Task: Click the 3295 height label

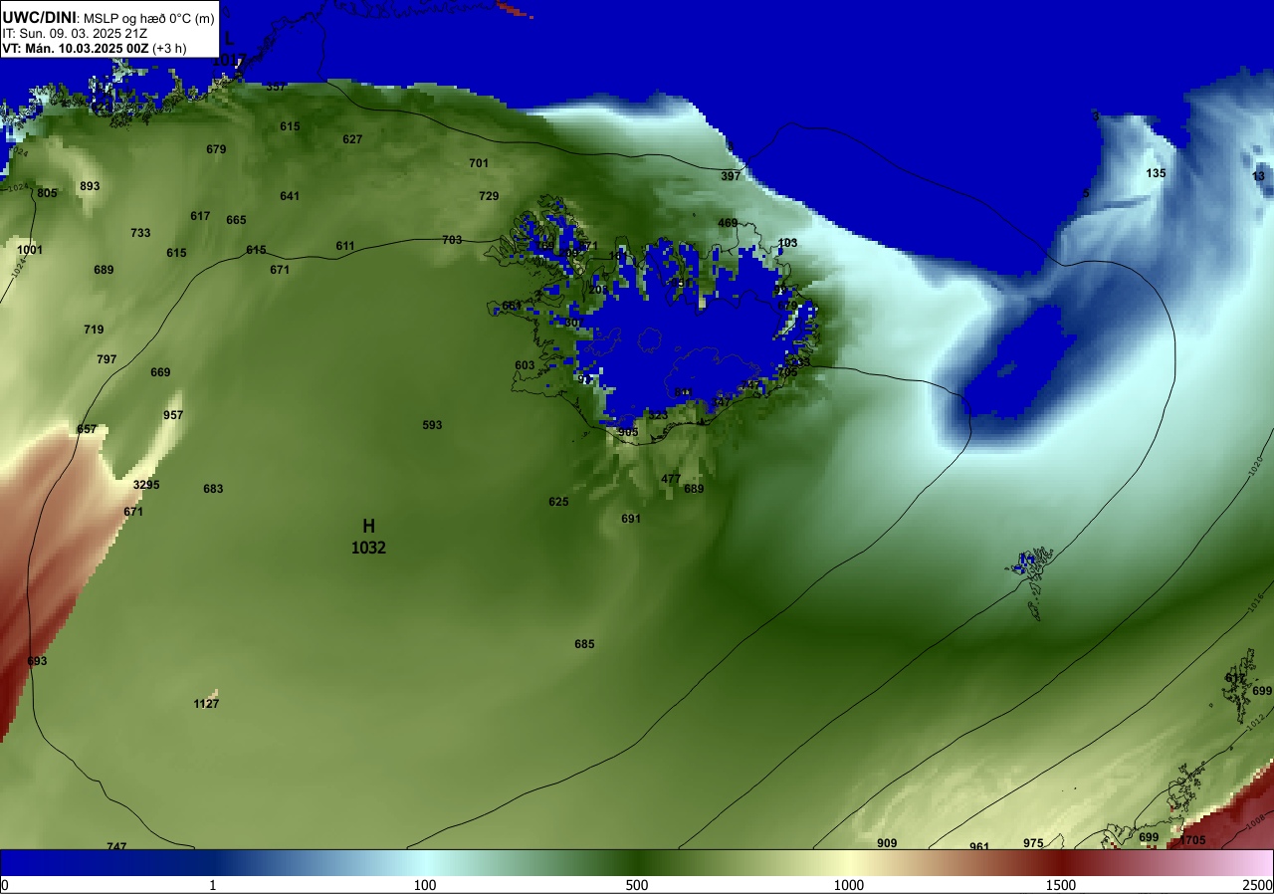Action: tap(146, 485)
